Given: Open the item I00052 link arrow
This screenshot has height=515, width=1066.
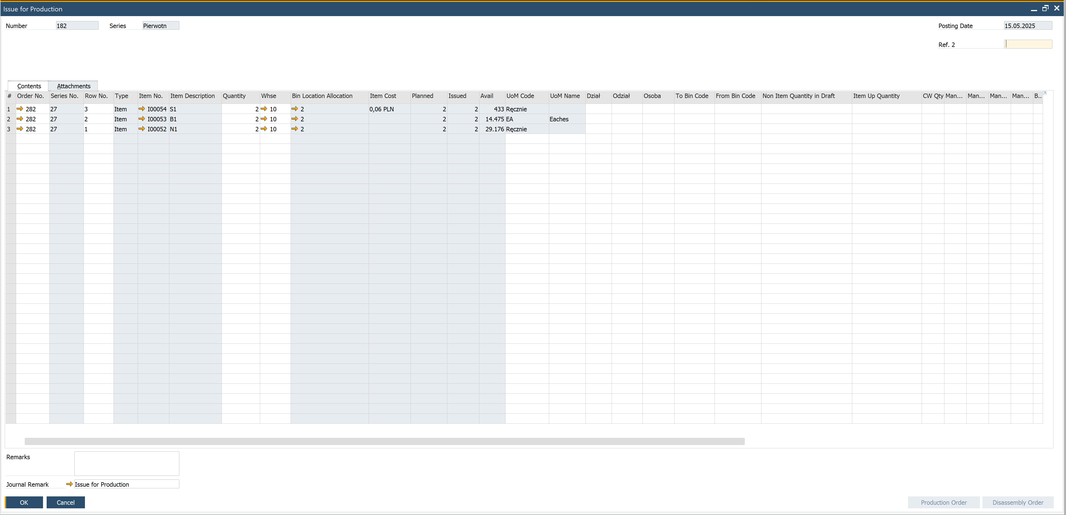Looking at the screenshot, I should click(142, 129).
